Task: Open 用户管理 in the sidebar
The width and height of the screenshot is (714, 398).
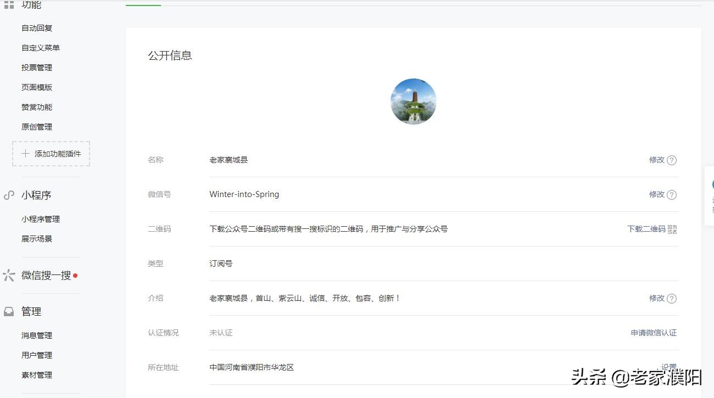Action: click(x=37, y=355)
